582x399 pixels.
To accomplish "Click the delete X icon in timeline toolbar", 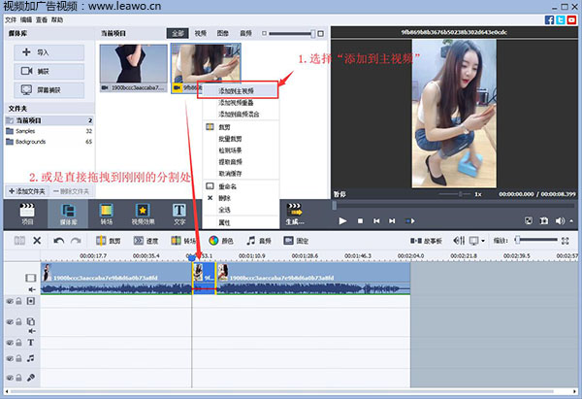I will click(37, 241).
